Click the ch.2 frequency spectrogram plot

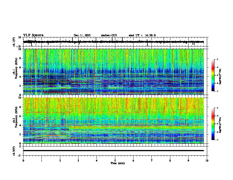click(114, 121)
